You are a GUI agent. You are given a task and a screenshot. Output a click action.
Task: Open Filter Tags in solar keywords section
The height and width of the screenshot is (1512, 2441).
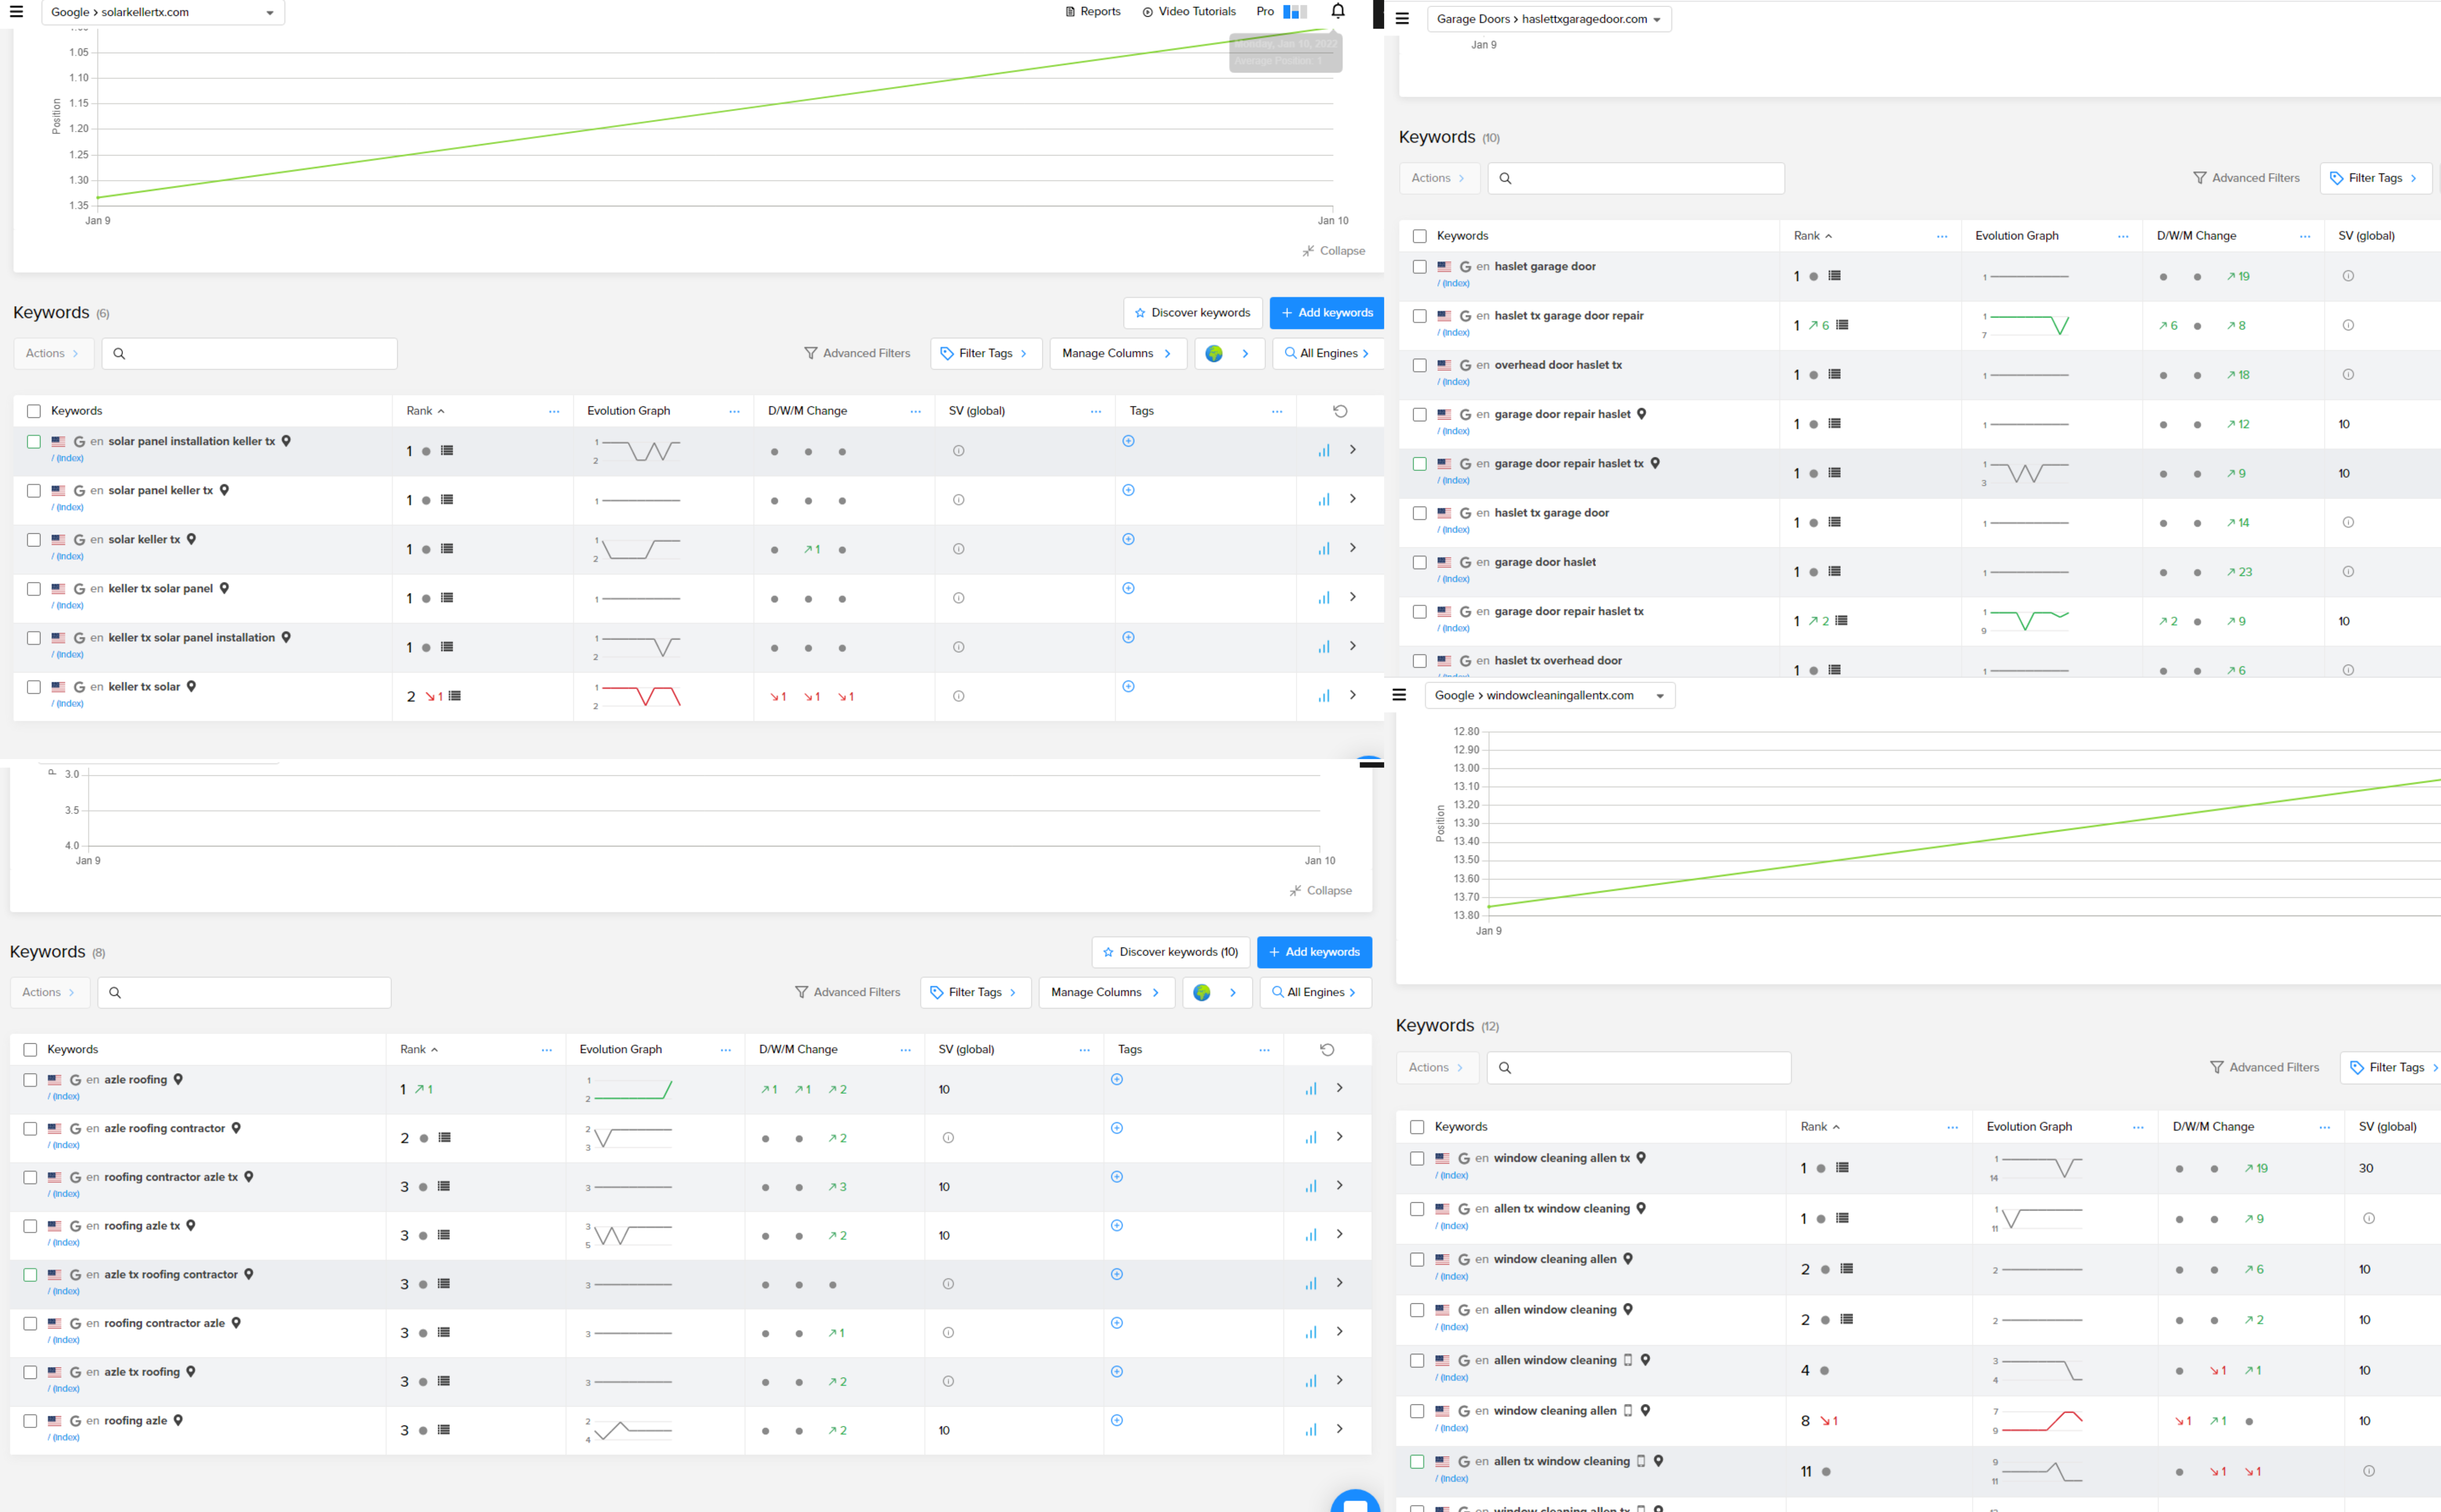[x=986, y=353]
